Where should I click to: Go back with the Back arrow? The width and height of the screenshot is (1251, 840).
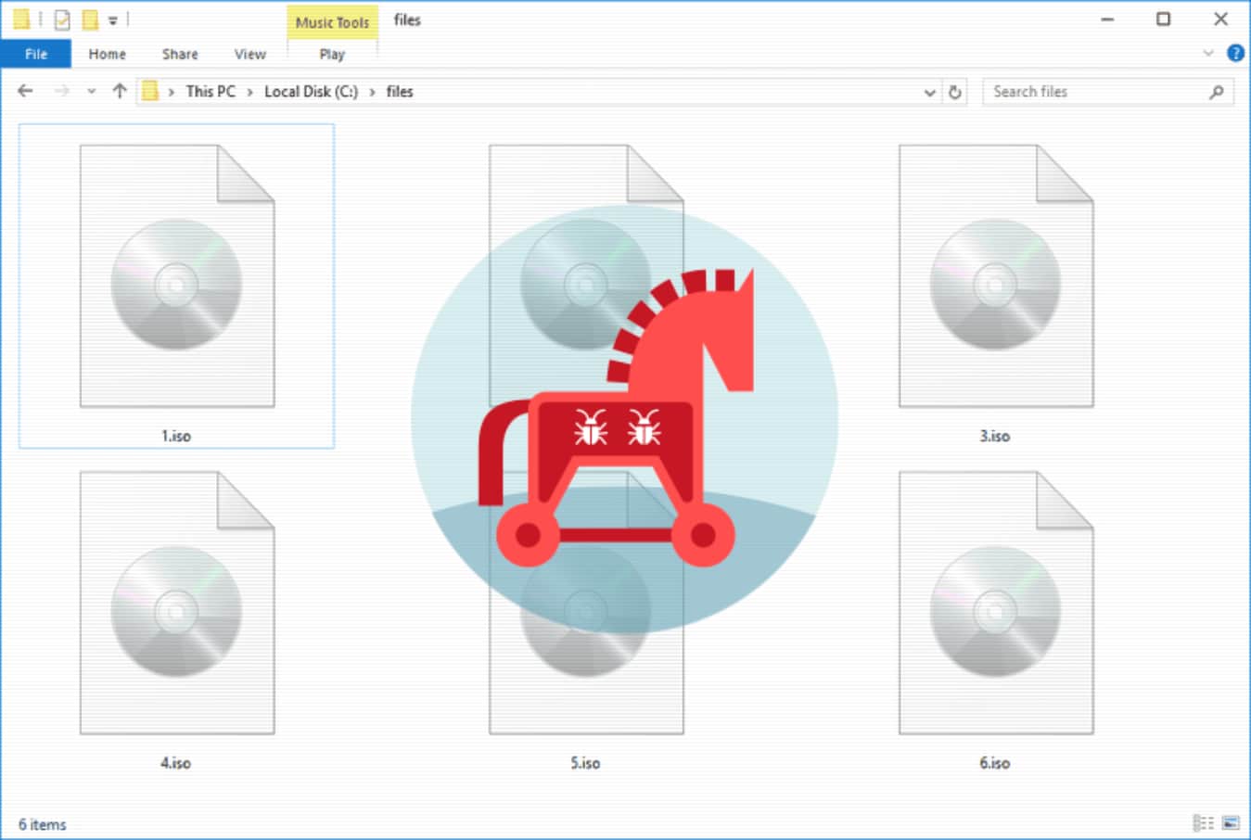(25, 91)
